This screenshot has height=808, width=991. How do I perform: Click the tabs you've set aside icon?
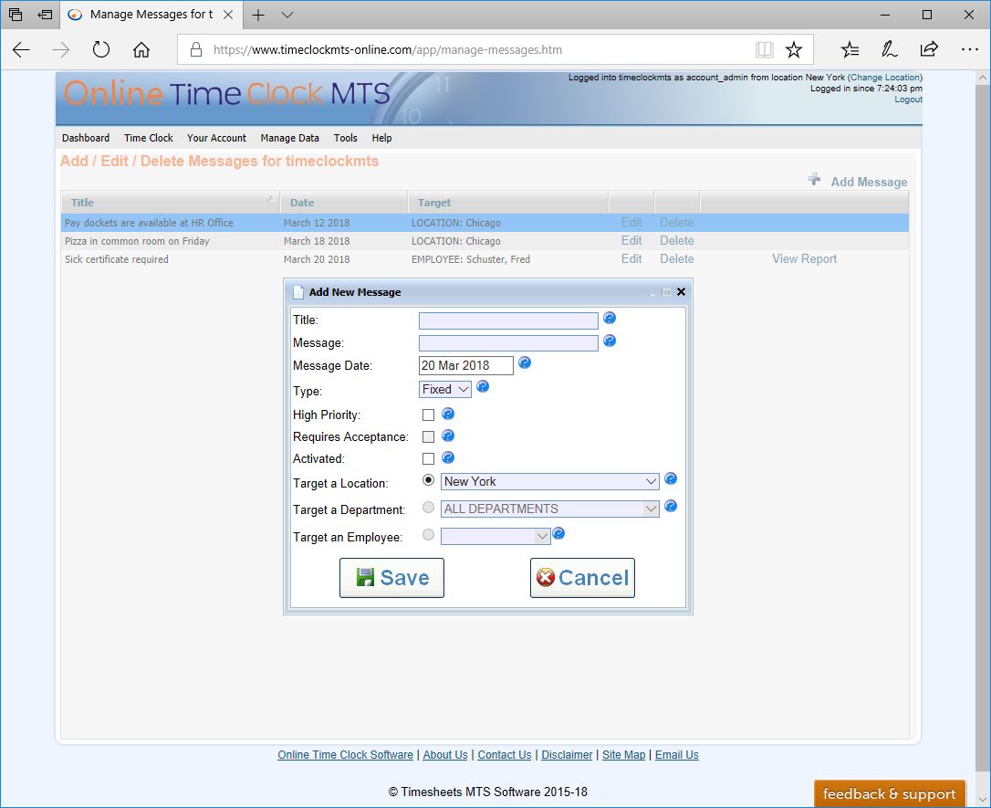click(16, 15)
